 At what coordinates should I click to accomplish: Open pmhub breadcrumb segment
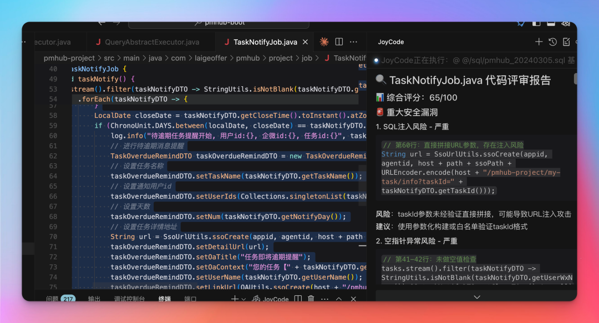click(x=248, y=58)
